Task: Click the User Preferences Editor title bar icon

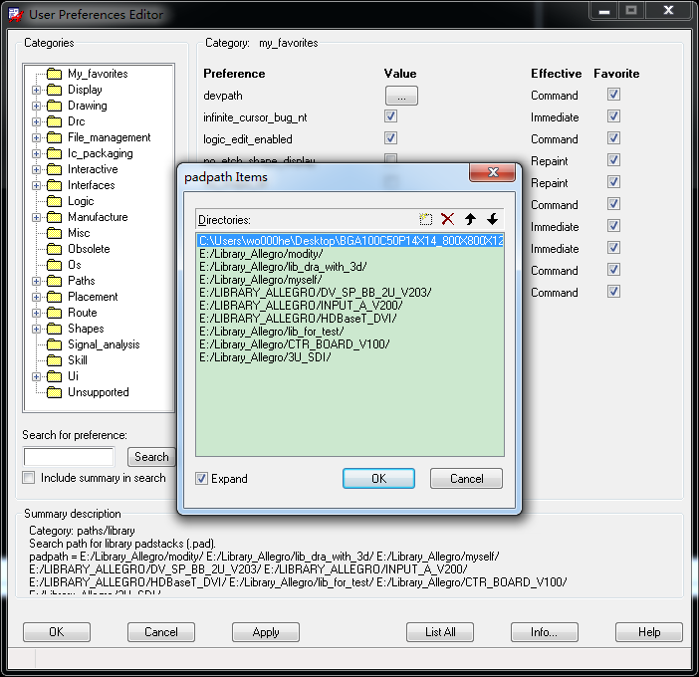Action: tap(16, 15)
